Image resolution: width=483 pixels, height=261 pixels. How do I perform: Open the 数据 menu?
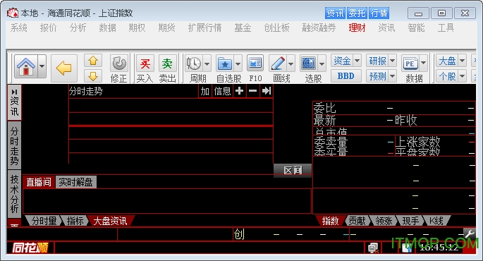pyautogui.click(x=107, y=28)
